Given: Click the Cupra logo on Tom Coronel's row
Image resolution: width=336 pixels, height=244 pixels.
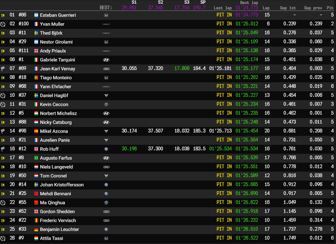Looking at the screenshot, I should pyautogui.click(x=107, y=175).
